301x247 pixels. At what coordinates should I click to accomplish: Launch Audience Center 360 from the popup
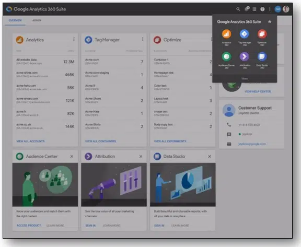pyautogui.click(x=226, y=60)
